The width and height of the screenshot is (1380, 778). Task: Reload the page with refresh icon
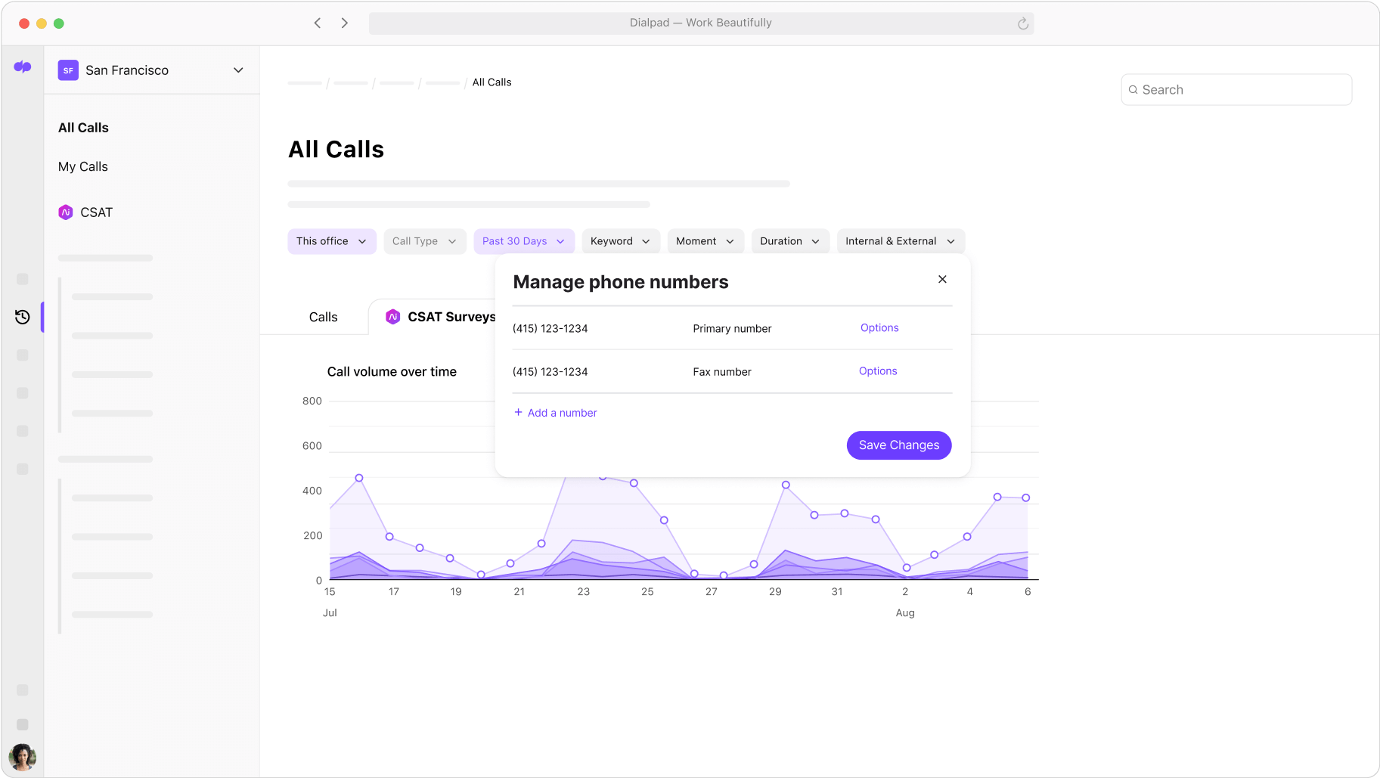click(1022, 23)
